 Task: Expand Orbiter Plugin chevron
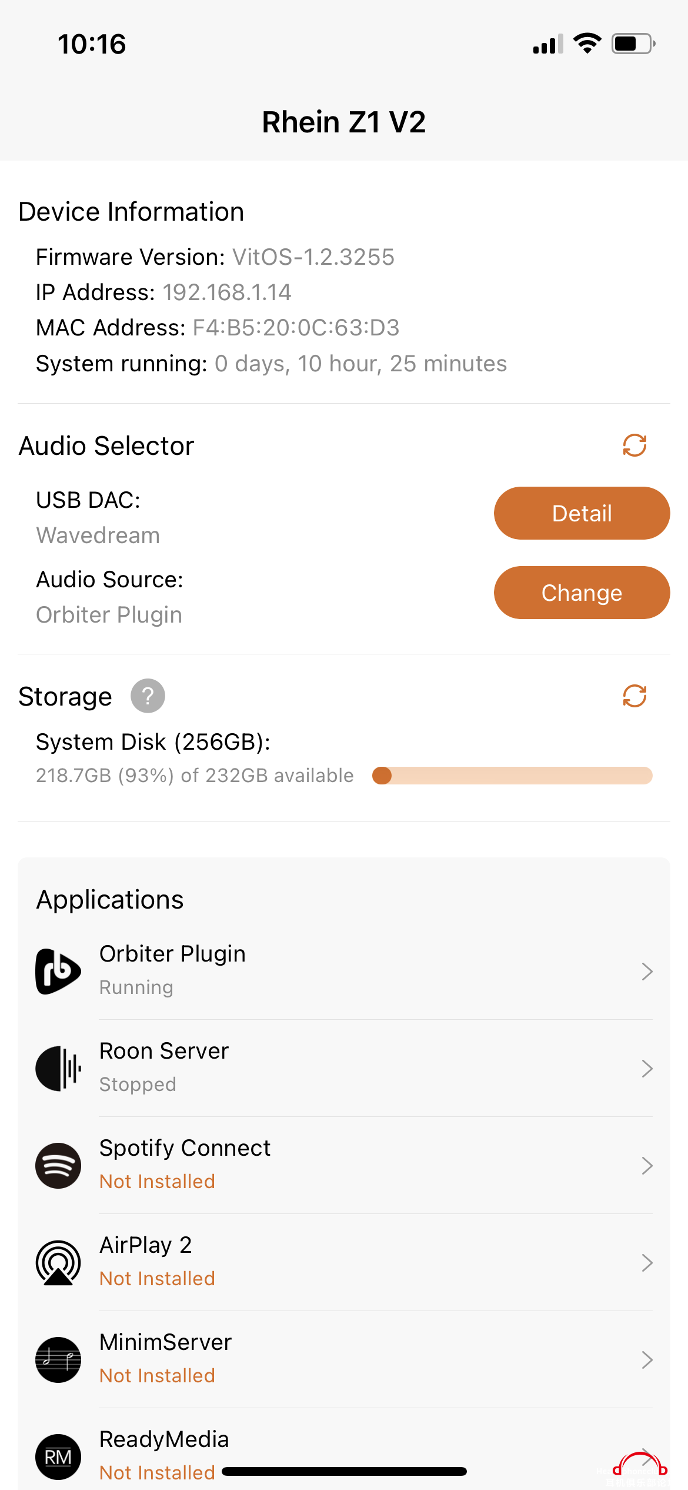tap(647, 972)
